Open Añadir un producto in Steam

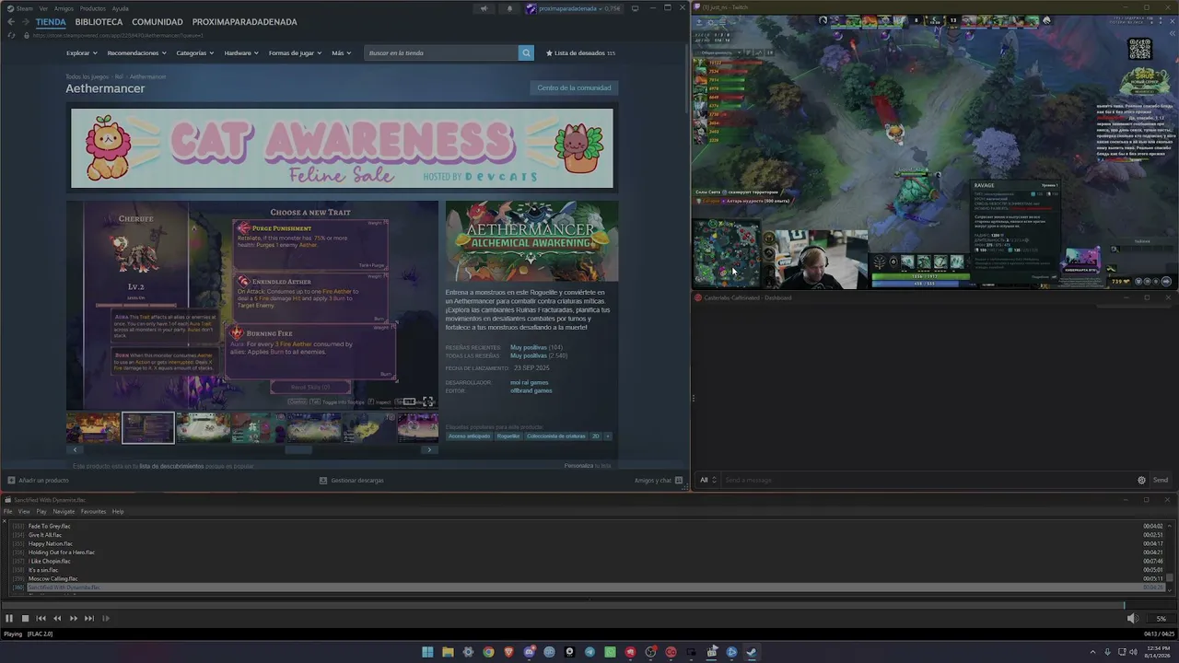(38, 480)
